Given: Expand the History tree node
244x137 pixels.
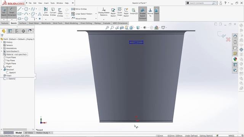Looking at the screenshot, I should click(x=2, y=42).
